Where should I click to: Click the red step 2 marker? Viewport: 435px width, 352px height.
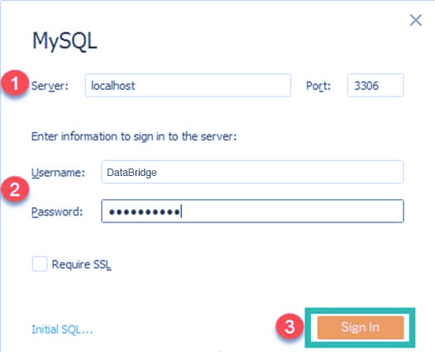click(15, 190)
